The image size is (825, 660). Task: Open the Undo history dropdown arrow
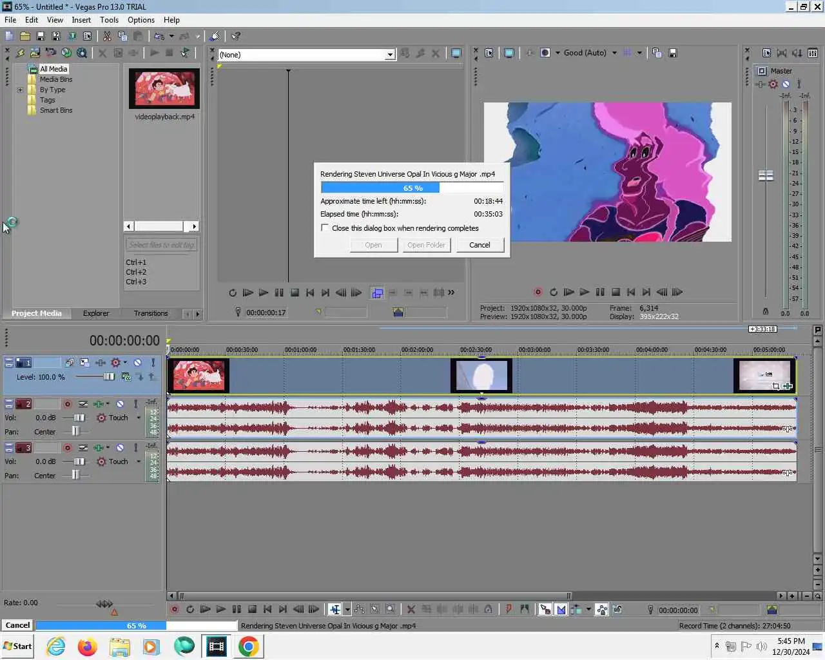(x=171, y=36)
